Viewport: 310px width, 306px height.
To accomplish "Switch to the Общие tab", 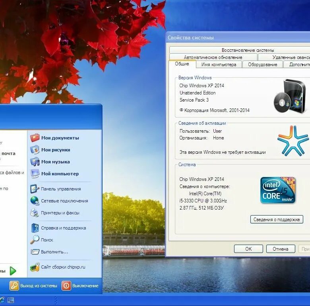I will [x=182, y=64].
